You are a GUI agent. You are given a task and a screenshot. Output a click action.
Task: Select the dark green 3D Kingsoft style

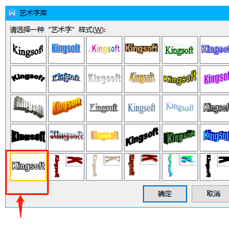[x=180, y=138]
